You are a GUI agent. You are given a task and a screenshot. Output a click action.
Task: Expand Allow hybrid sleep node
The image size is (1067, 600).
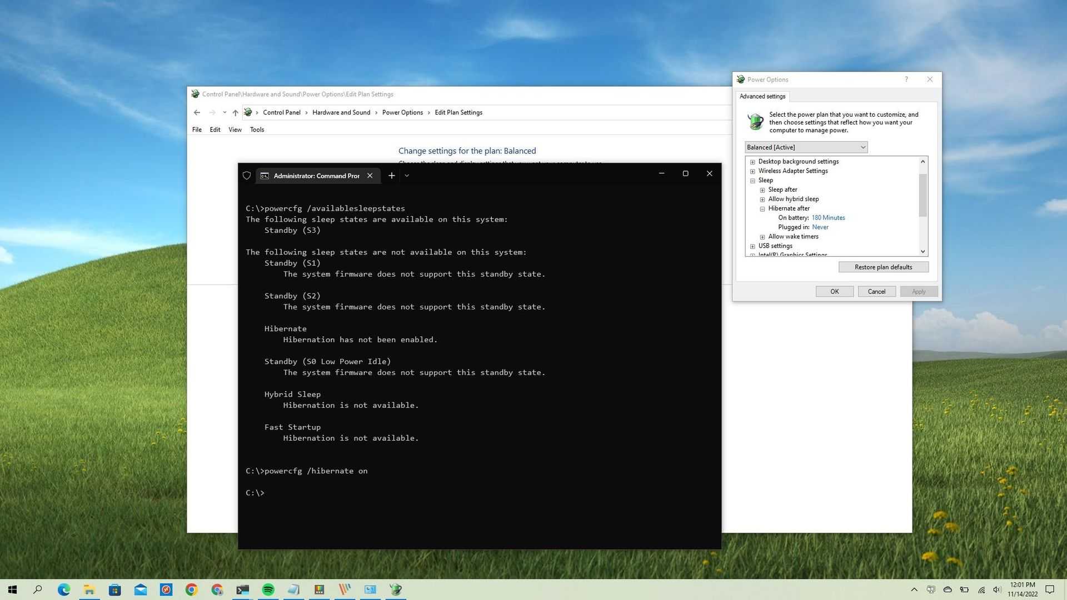(762, 199)
